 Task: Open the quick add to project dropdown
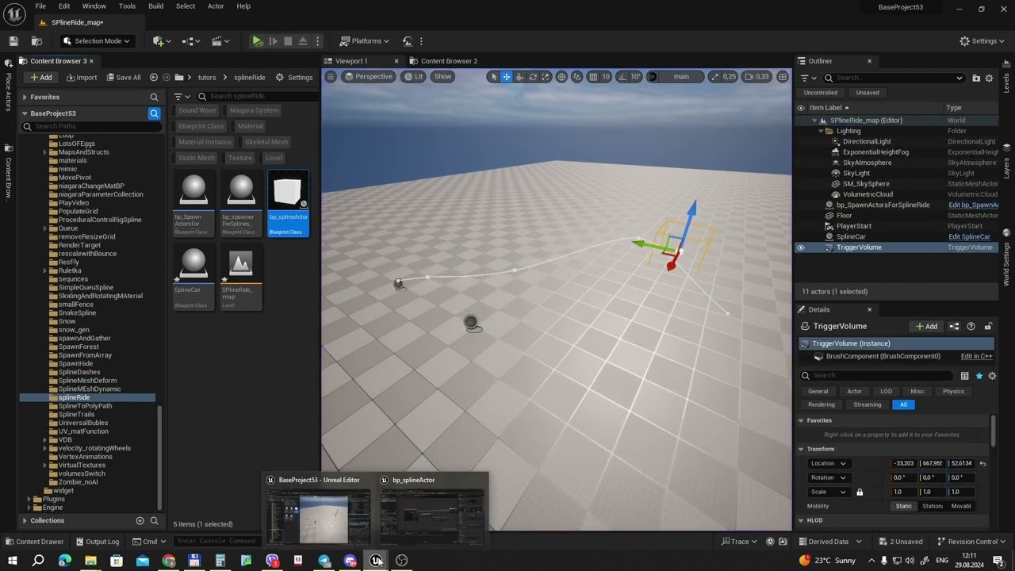(162, 41)
